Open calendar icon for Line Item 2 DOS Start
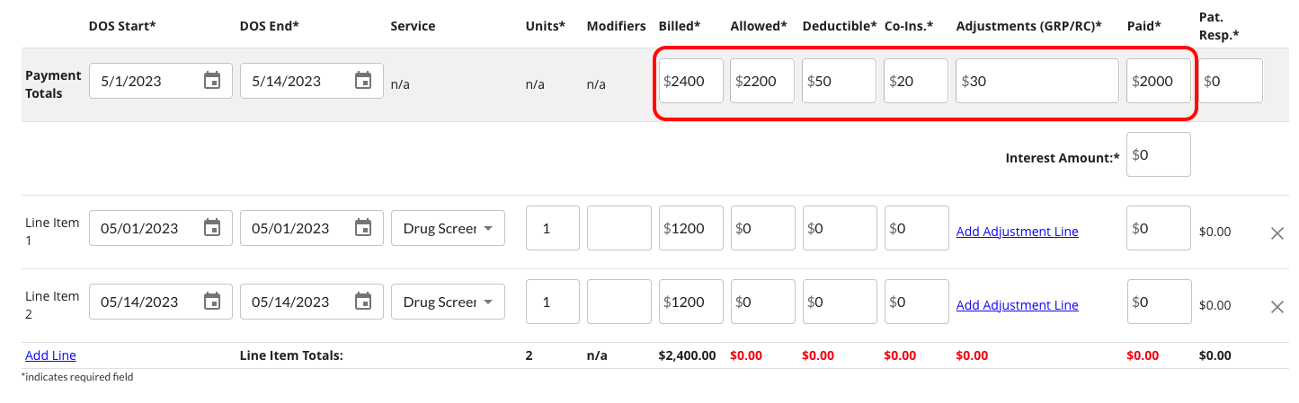Screen dimensions: 1299x403 (x=212, y=302)
